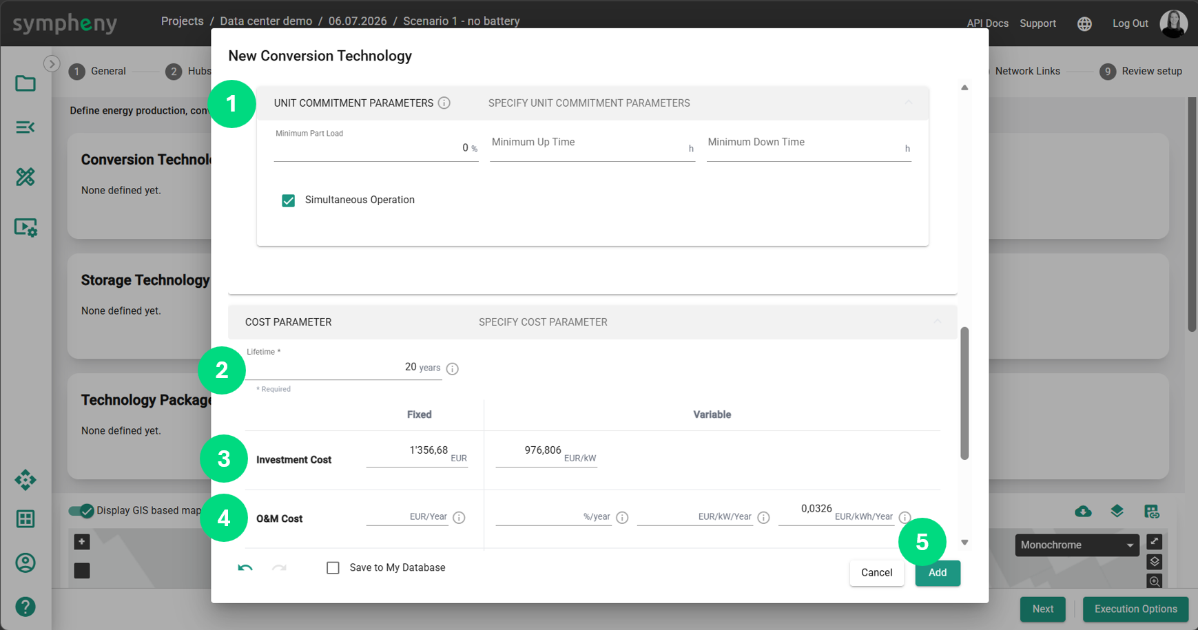Go to step 2 Hubs
The image size is (1198, 630).
coord(189,71)
